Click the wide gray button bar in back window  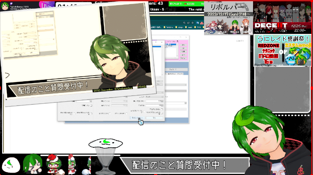(x=176, y=70)
